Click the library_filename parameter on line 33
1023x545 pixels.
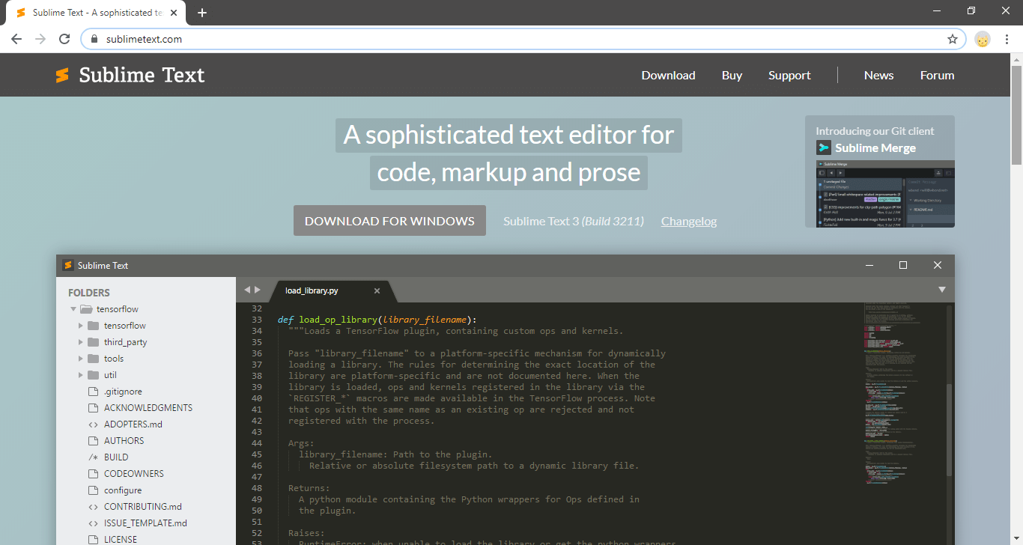(x=426, y=320)
